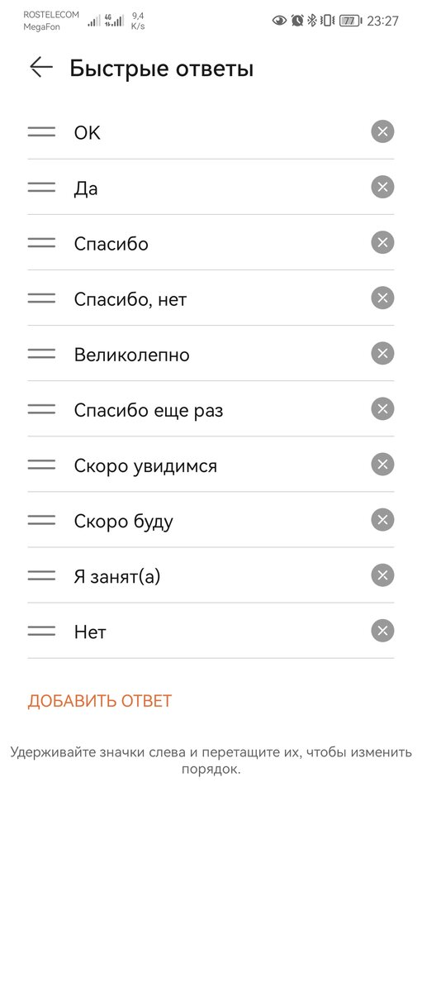This screenshot has height=992, width=422.
Task: Delete the "Да" quick reply
Action: click(x=382, y=187)
